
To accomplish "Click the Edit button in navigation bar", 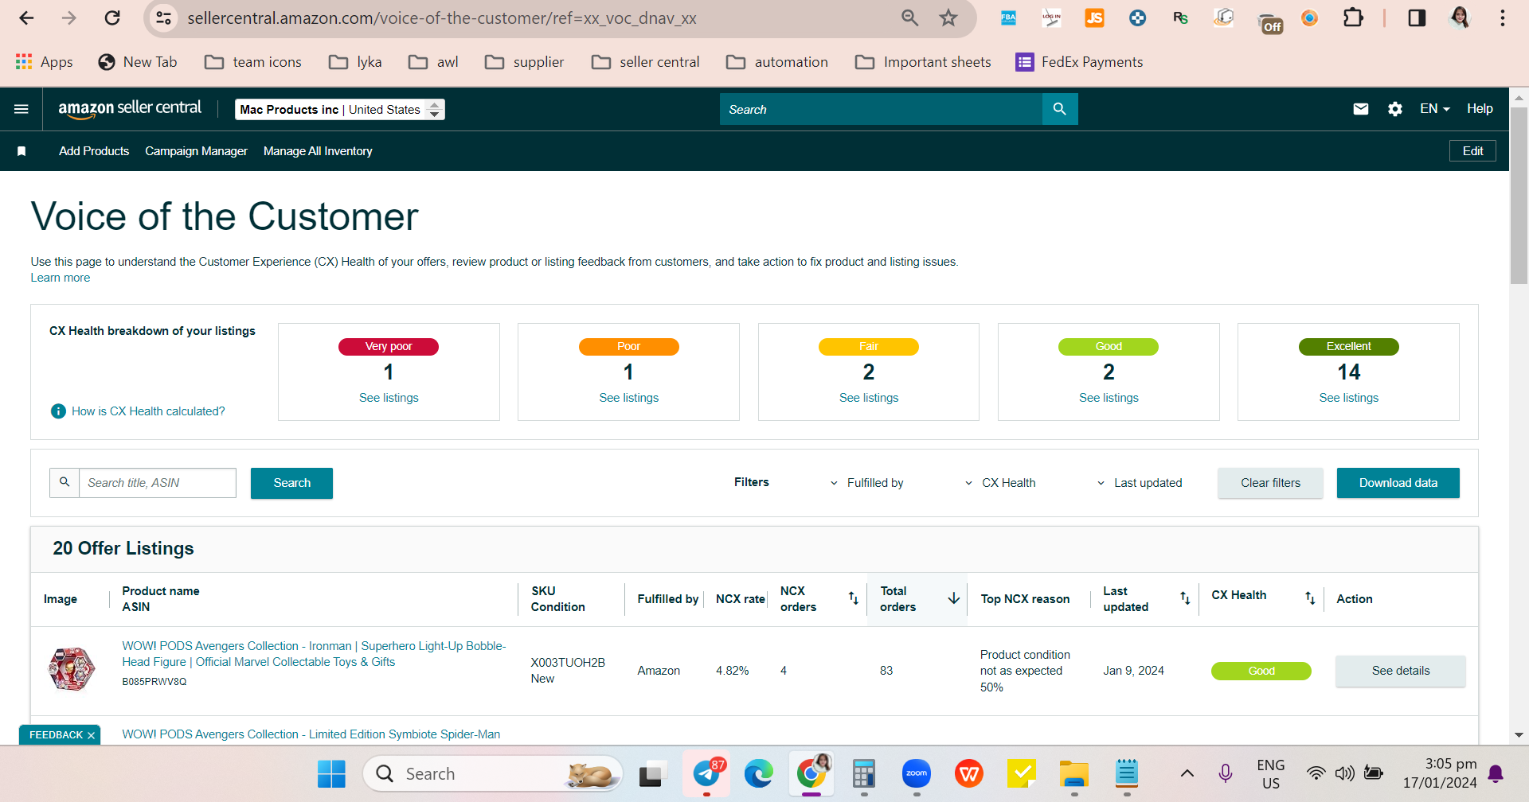I will click(x=1472, y=151).
